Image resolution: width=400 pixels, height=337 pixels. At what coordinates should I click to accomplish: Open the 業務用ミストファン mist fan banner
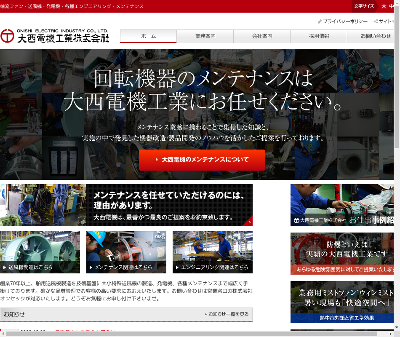(342, 302)
